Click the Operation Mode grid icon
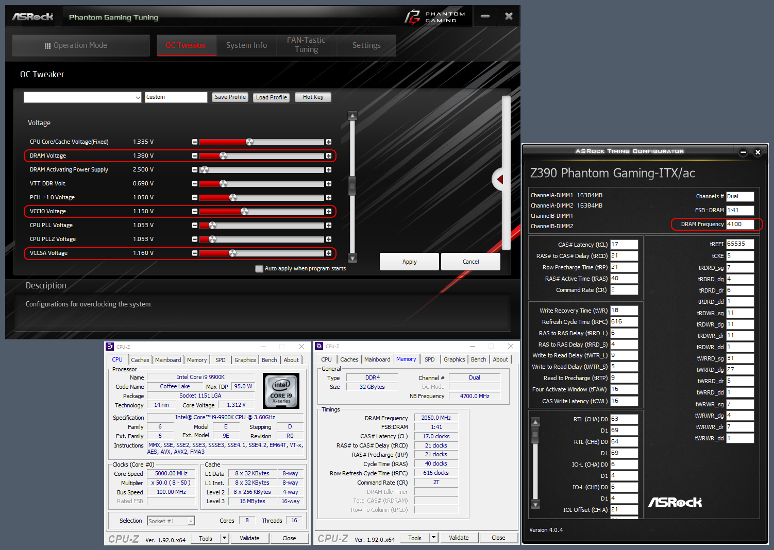774x550 pixels. [48, 46]
